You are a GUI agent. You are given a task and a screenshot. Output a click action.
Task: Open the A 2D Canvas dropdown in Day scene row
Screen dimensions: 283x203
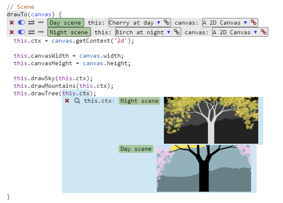coord(245,23)
